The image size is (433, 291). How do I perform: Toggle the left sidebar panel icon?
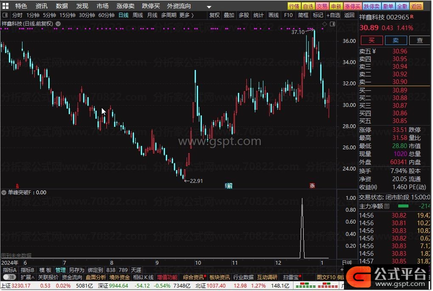5,15
